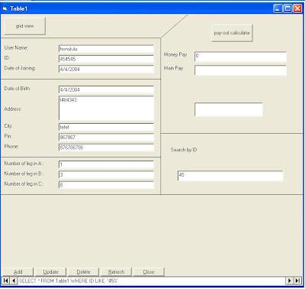Launch the pay out calculator

click(232, 33)
